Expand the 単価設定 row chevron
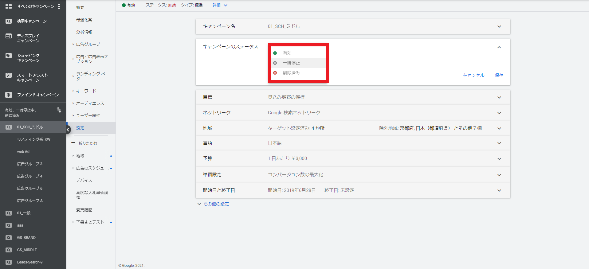Screen dimensions: 589x269 (499, 175)
